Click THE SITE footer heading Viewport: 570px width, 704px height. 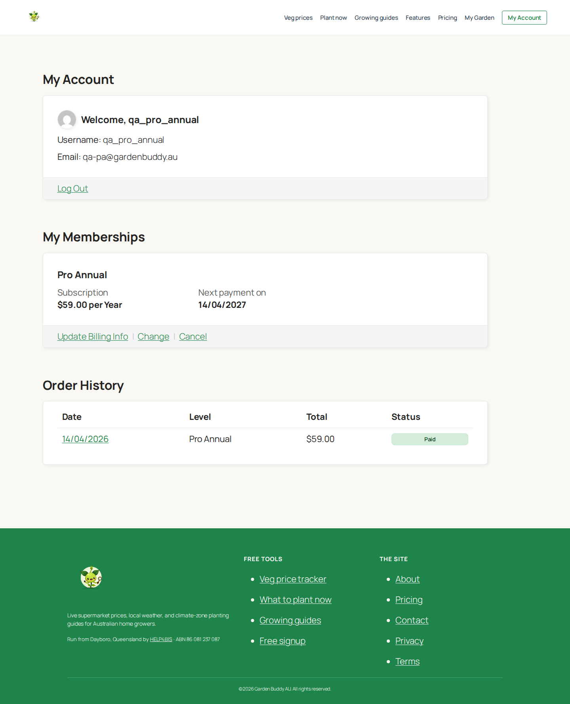point(393,559)
